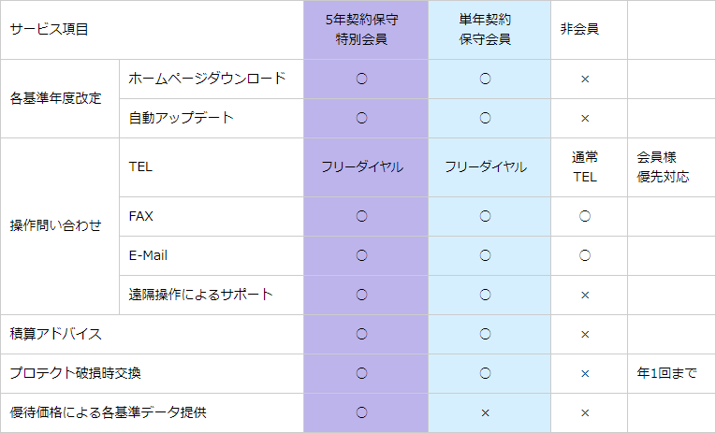Click the 操作問い合わせ row label
This screenshot has height=433, width=716.
click(55, 225)
